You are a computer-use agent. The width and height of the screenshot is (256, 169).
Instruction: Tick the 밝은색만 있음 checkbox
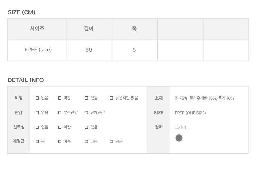(x=111, y=98)
